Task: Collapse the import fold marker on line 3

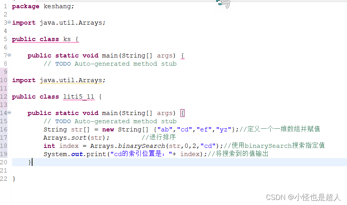Action: 9,22
